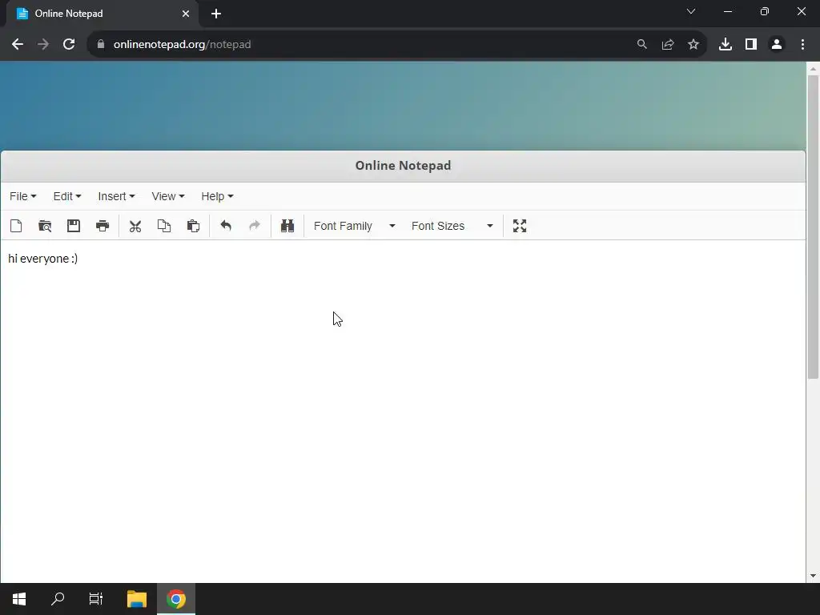Click the zoom magnifier icon in address bar
The width and height of the screenshot is (820, 615).
point(642,45)
